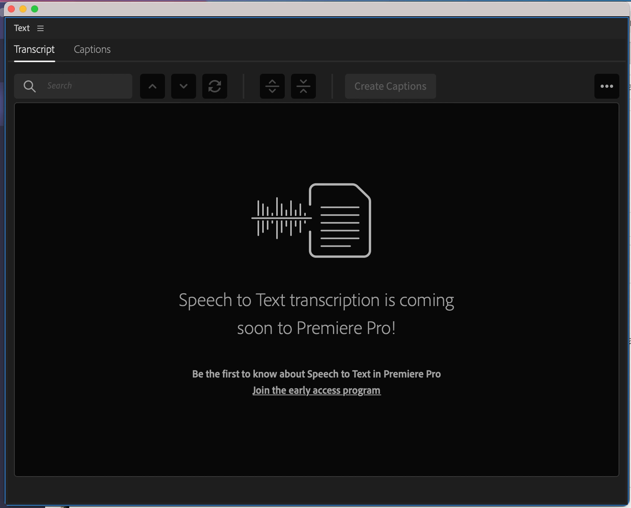Click the split segment icon
Viewport: 631px width, 508px height.
(272, 86)
